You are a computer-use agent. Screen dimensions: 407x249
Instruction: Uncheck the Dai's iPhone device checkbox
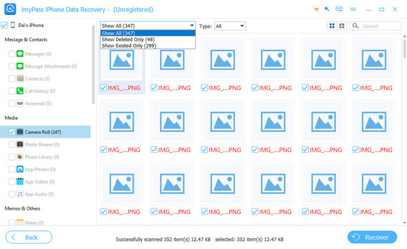pos(4,25)
